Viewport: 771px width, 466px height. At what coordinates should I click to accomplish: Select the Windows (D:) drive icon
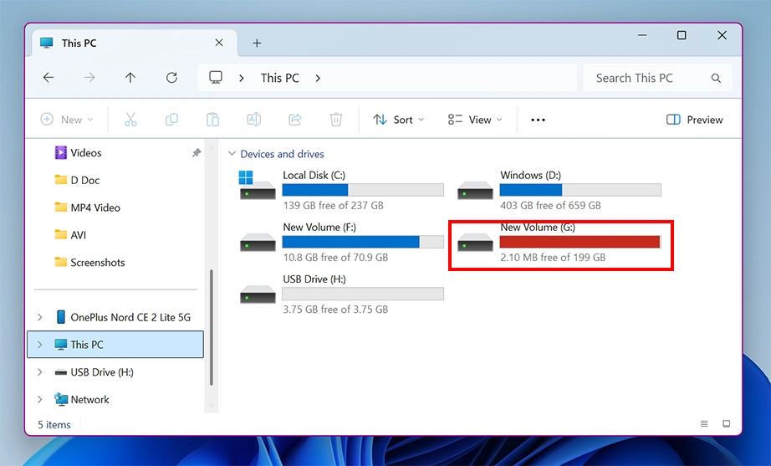tap(475, 190)
